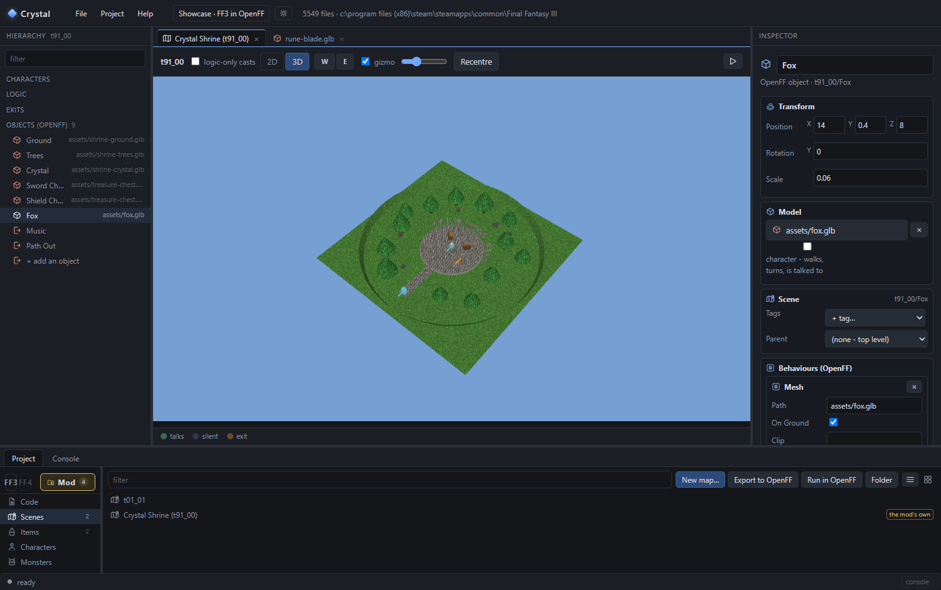The image size is (941, 590).
Task: Select the Project bottom tab
Action: click(x=24, y=458)
